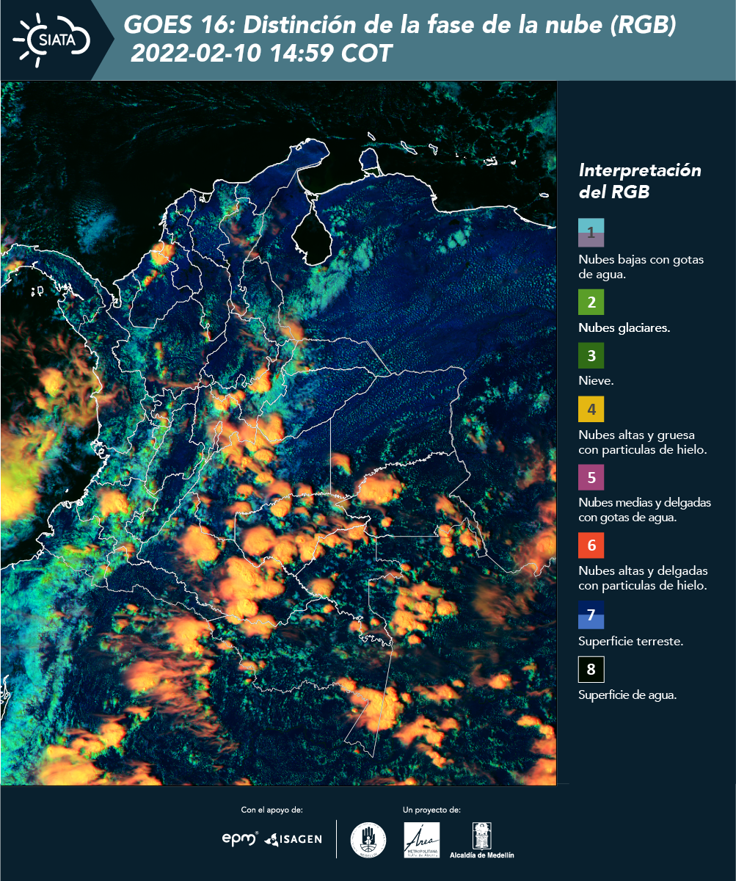
Task: Select the light green swatch numbered 2
Action: [x=591, y=302]
